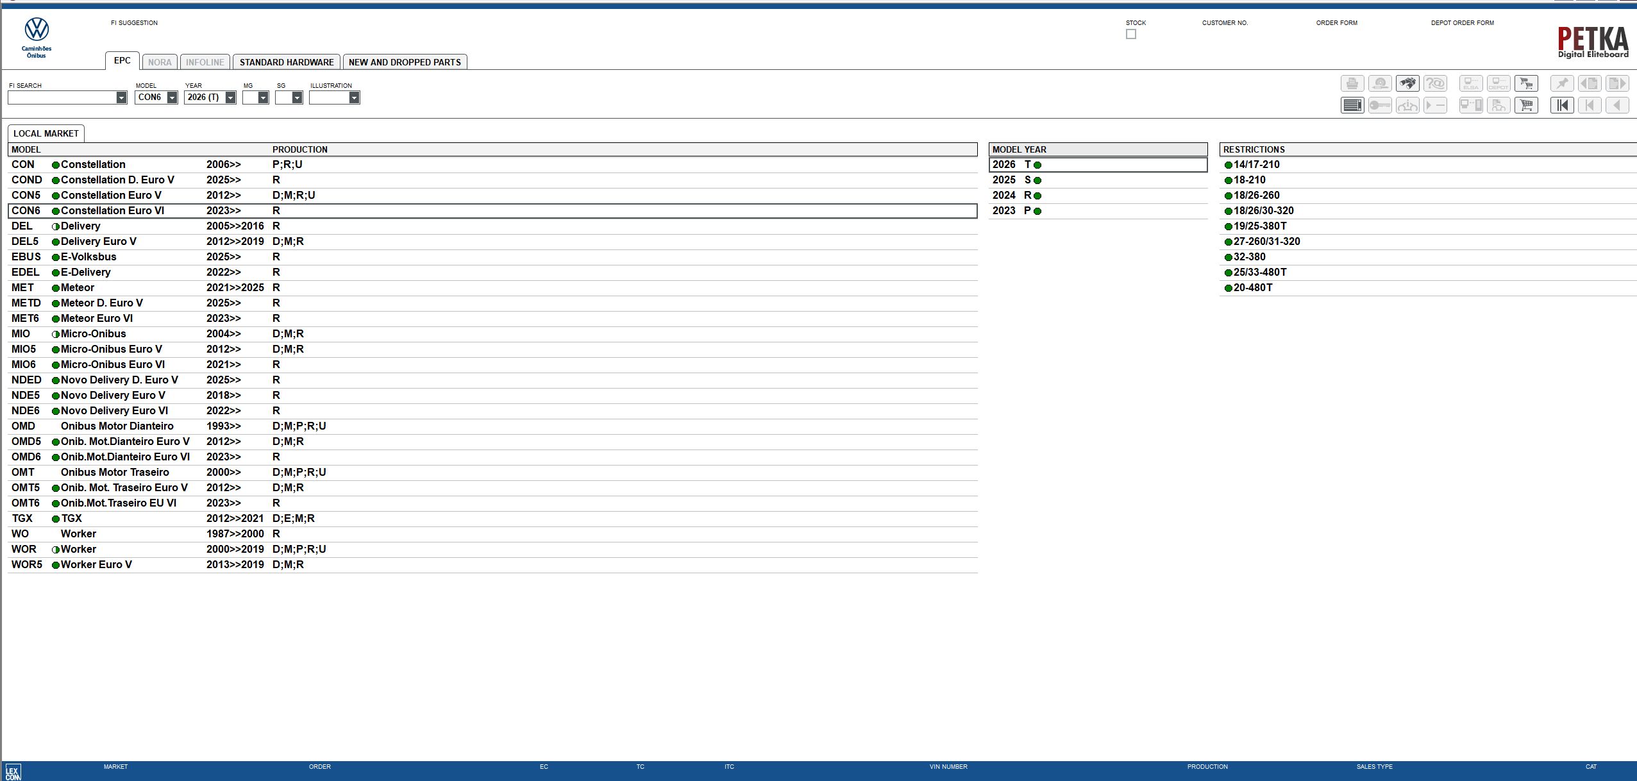Image resolution: width=1637 pixels, height=781 pixels.
Task: Select the MET6 Meteor Euro VI row
Action: tap(492, 319)
